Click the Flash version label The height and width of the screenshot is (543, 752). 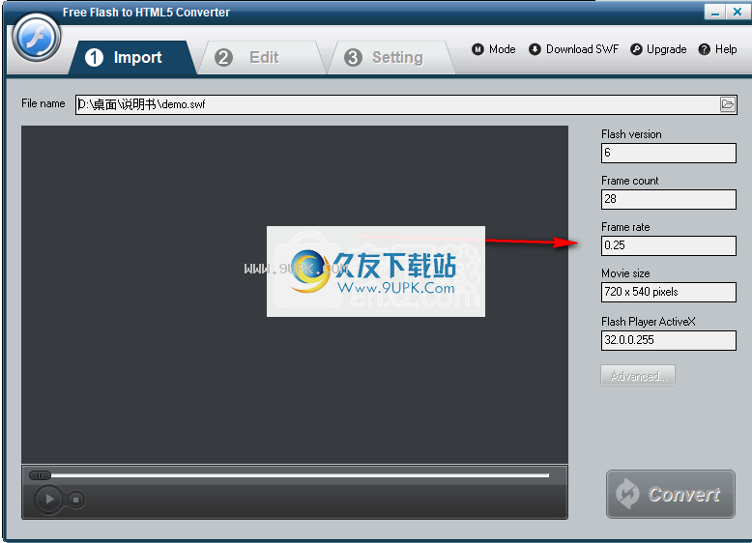click(x=631, y=134)
